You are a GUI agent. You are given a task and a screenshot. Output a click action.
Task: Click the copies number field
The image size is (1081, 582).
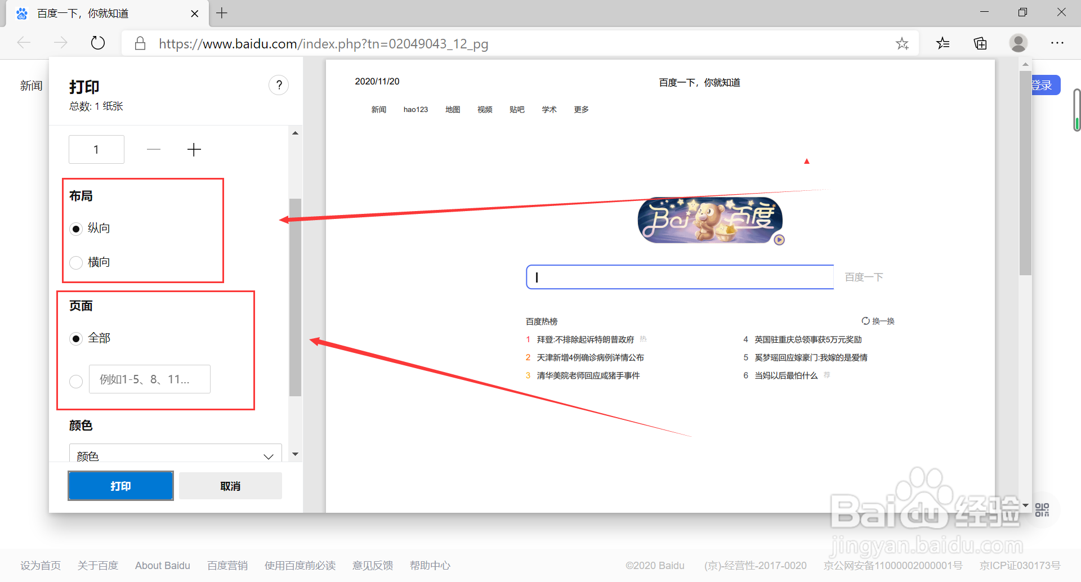pos(96,149)
